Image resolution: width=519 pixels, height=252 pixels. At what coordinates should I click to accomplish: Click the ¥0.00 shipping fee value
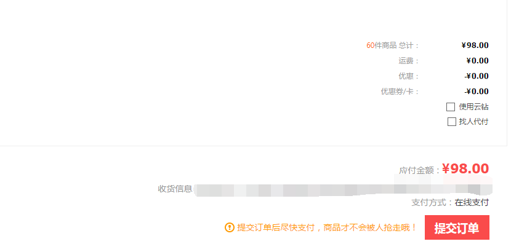pos(478,61)
